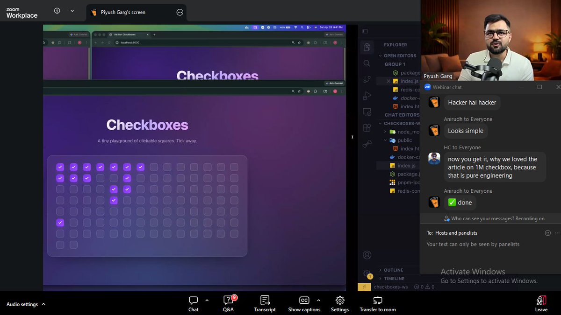Uncheck the first checked checkbox in the grid
This screenshot has height=315, width=561.
[x=60, y=166]
